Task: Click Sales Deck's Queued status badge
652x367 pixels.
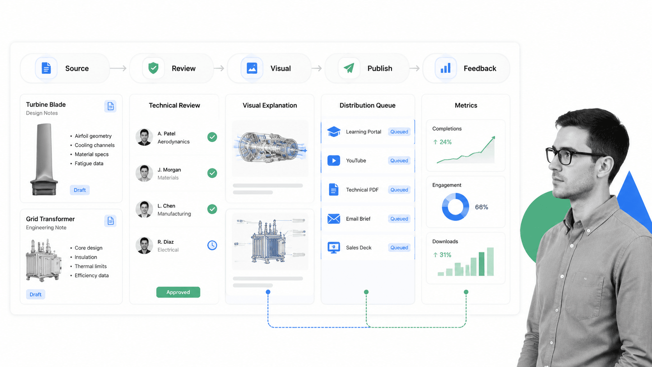Action: click(x=399, y=248)
